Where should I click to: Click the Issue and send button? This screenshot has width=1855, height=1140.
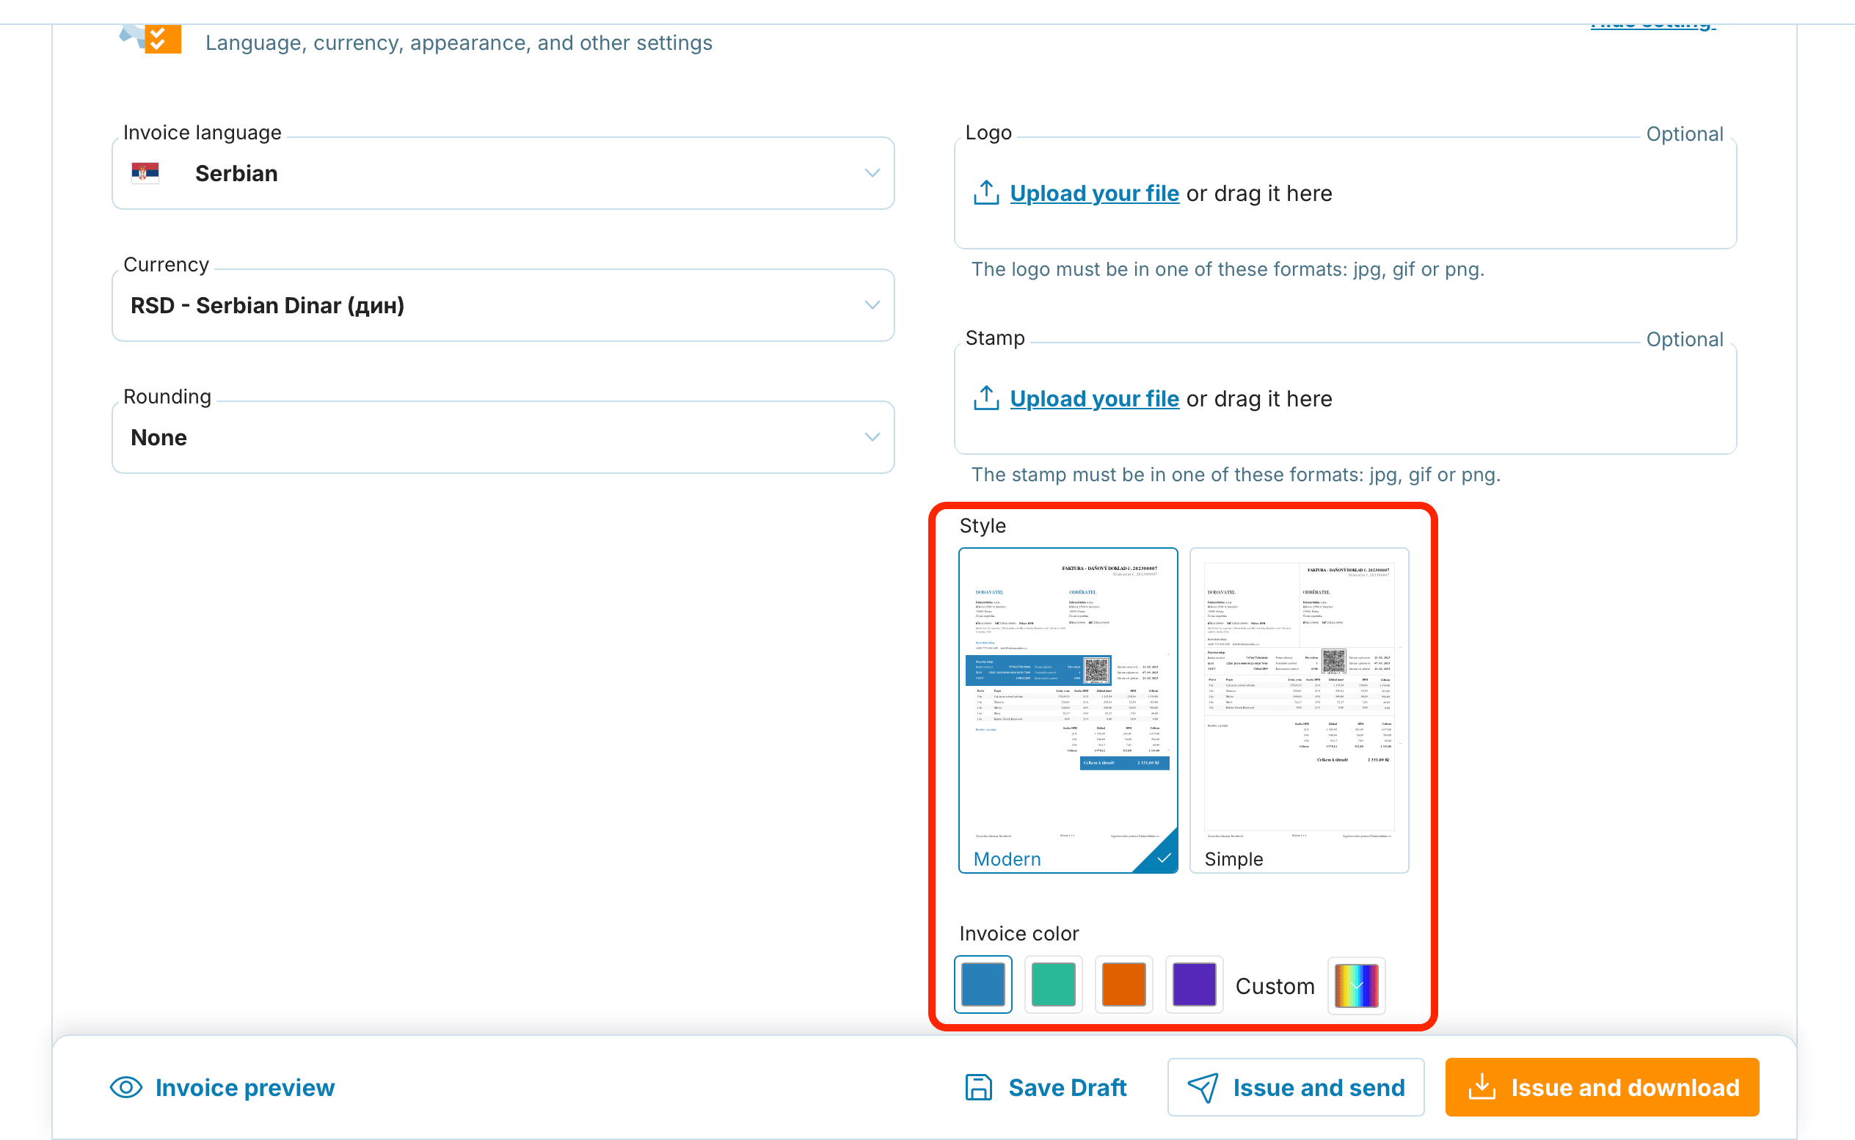tap(1295, 1087)
